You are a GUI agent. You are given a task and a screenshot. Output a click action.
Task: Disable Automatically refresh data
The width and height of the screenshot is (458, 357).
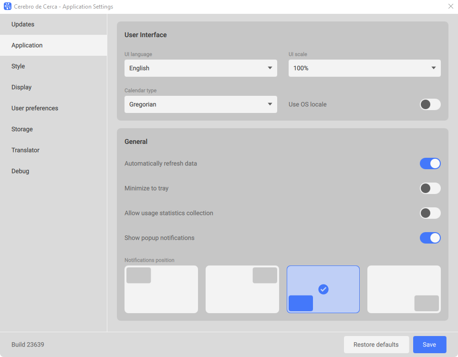click(x=430, y=163)
